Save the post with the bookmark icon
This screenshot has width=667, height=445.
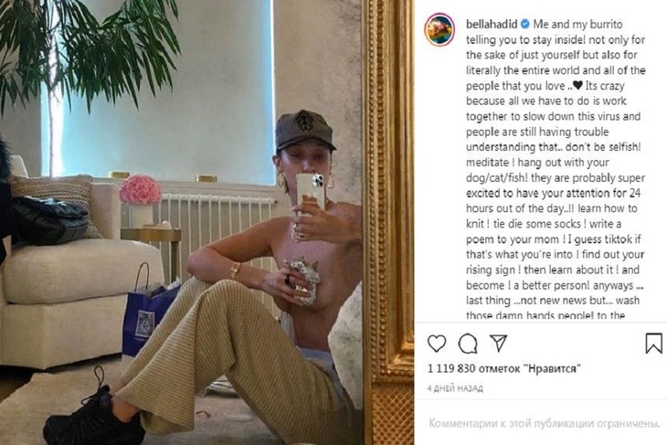coord(654,344)
